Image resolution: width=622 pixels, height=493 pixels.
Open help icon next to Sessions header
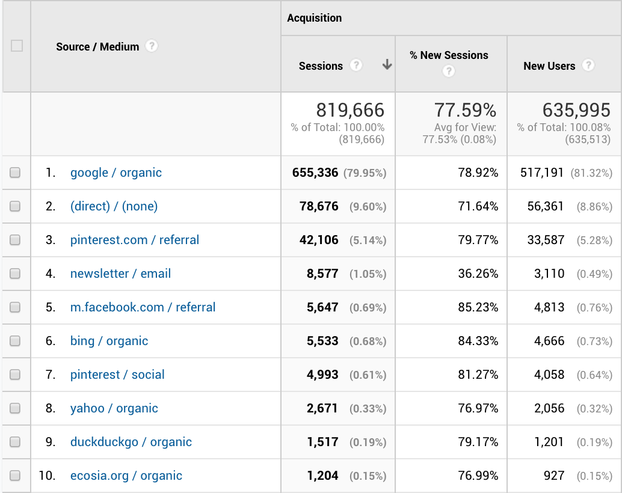(x=356, y=65)
